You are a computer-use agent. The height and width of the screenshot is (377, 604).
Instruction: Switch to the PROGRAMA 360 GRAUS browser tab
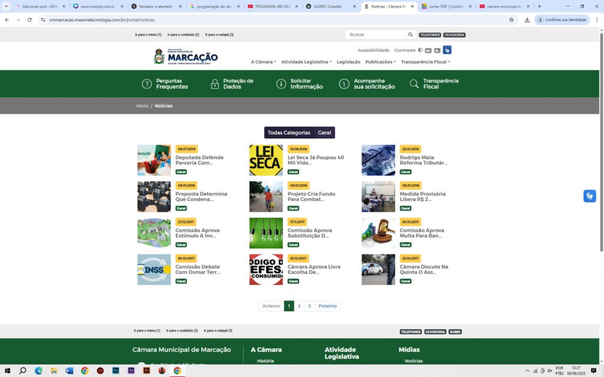point(273,6)
